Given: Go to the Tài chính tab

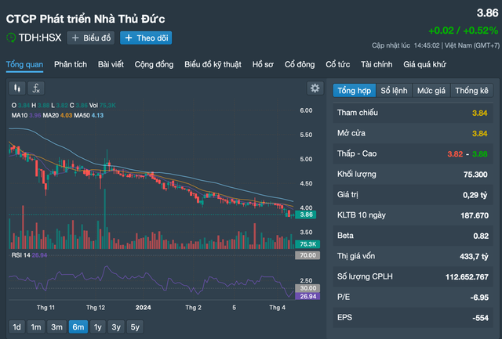Looking at the screenshot, I should (376, 64).
